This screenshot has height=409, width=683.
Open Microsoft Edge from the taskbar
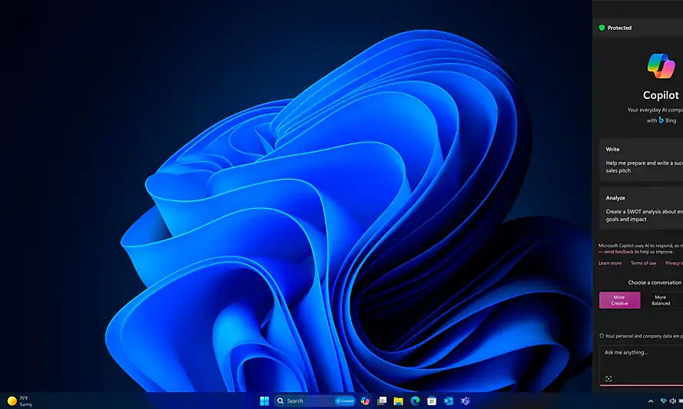pyautogui.click(x=415, y=401)
